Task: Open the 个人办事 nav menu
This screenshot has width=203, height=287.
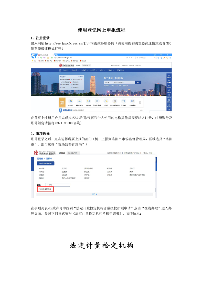Action: (x=66, y=70)
